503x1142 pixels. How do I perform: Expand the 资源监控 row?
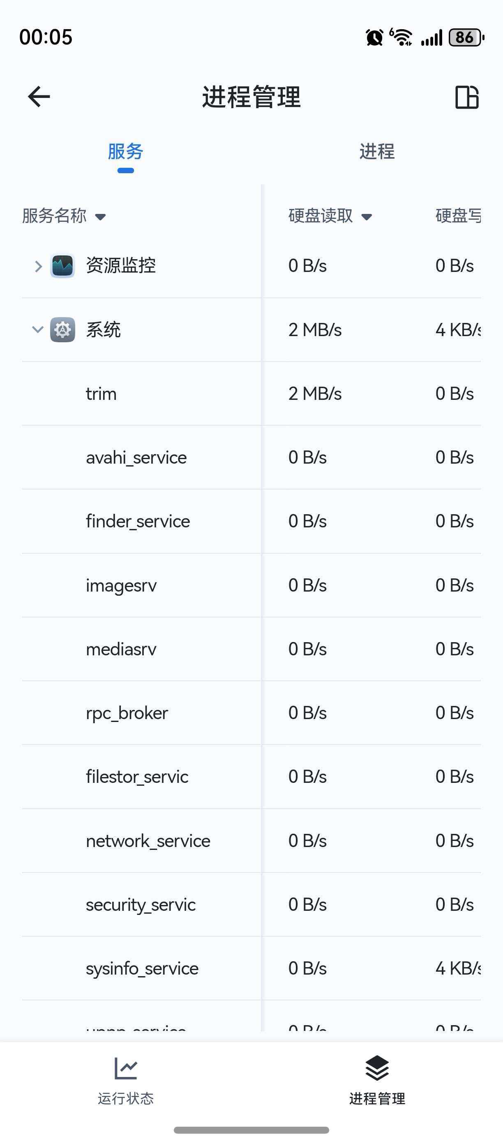coord(38,266)
